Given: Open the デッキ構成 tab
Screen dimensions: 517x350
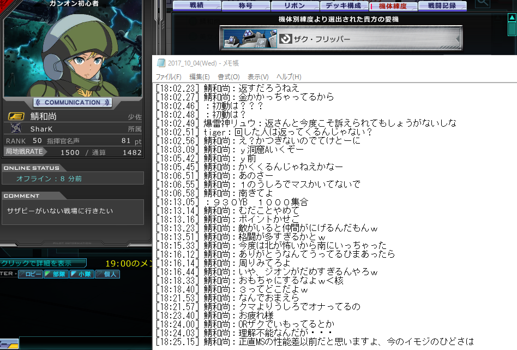Looking at the screenshot, I should pyautogui.click(x=344, y=6).
